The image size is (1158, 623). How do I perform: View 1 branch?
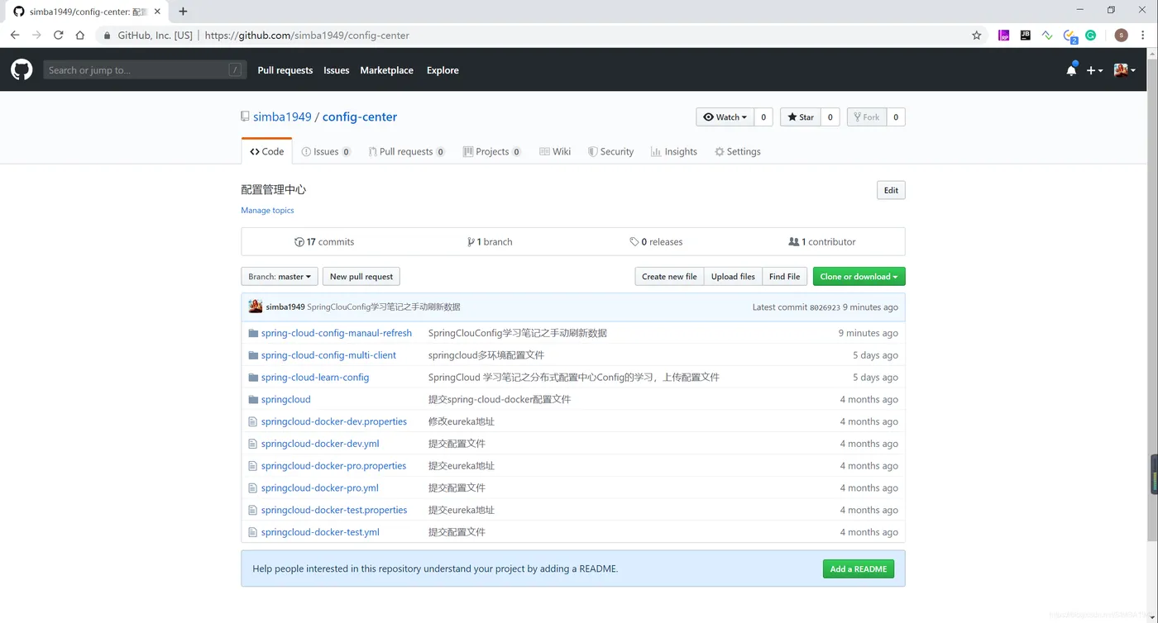pyautogui.click(x=490, y=242)
